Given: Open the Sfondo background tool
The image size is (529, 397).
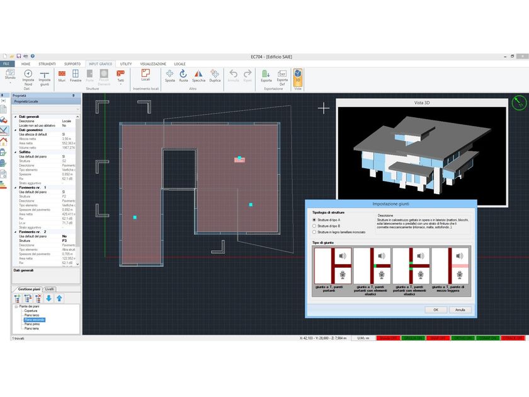Looking at the screenshot, I should (x=10, y=76).
